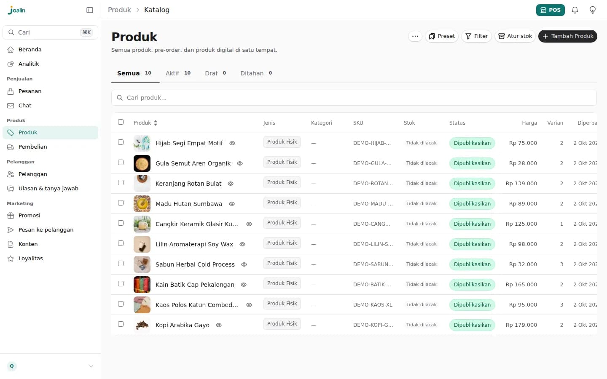Click the sidebar Cari search box
This screenshot has width=607, height=379.
pyautogui.click(x=51, y=32)
